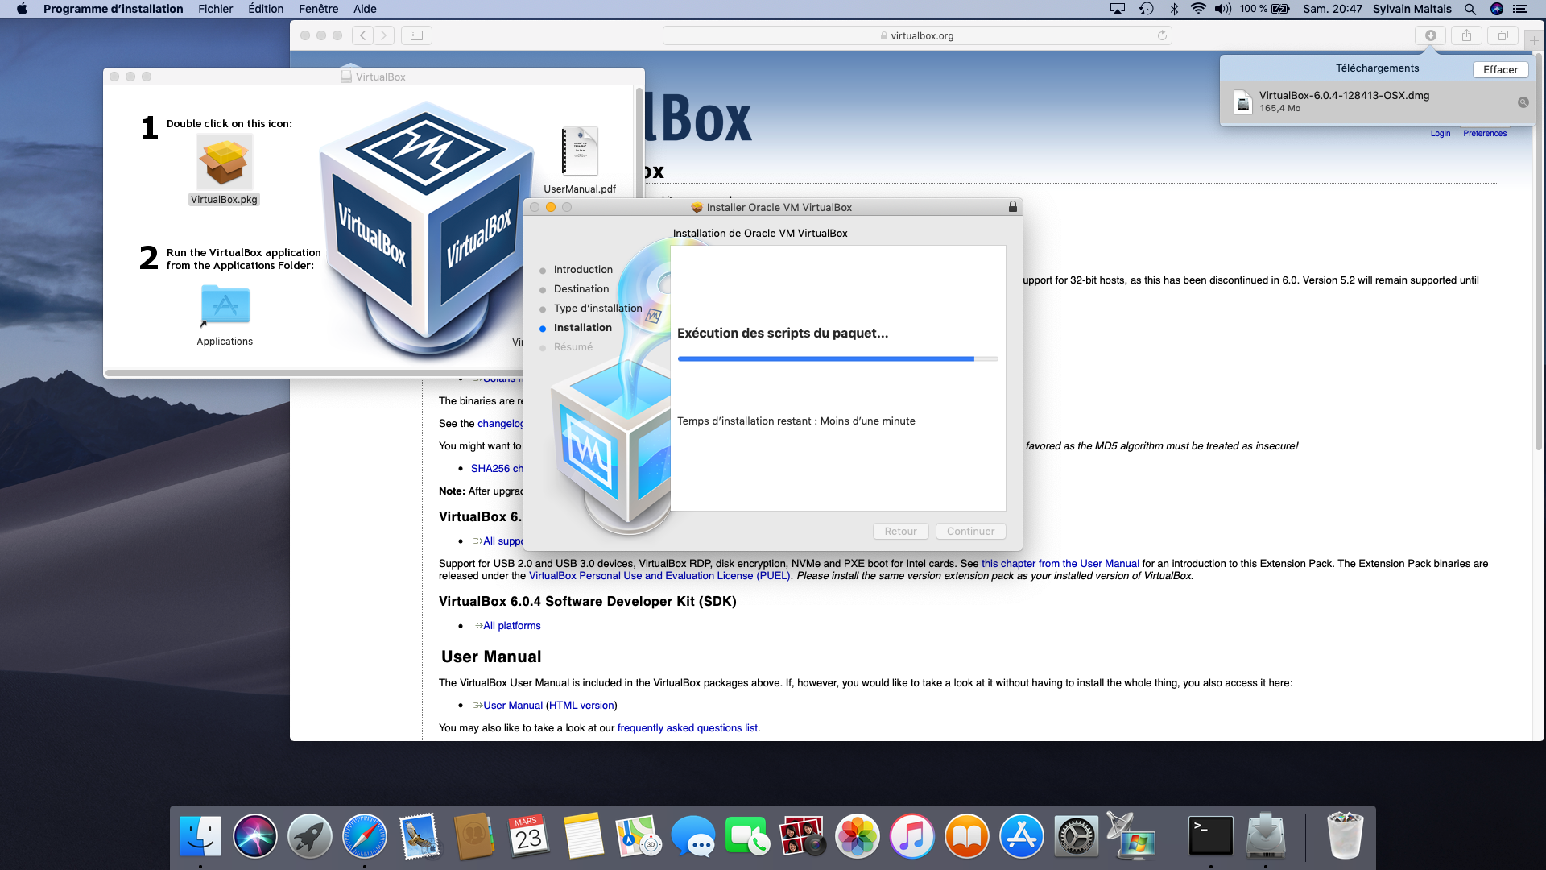Open Terminal from the Dock

click(x=1210, y=835)
